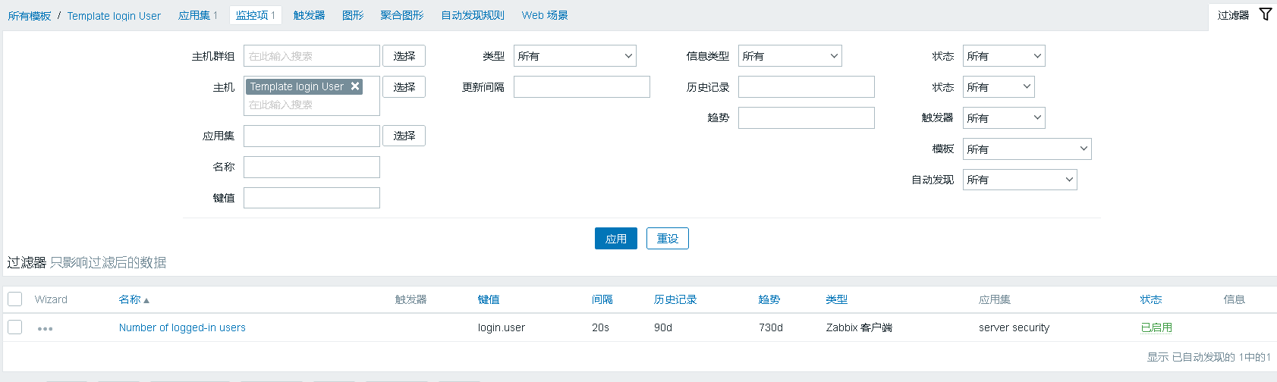This screenshot has width=1277, height=382.
Task: Expand the 自动发现 dropdown
Action: (x=1019, y=180)
